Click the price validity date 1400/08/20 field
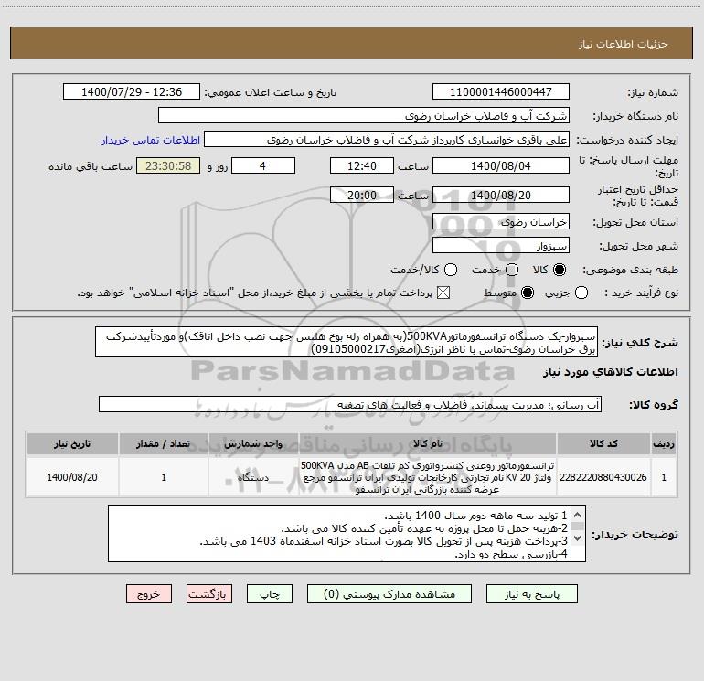 point(501,195)
